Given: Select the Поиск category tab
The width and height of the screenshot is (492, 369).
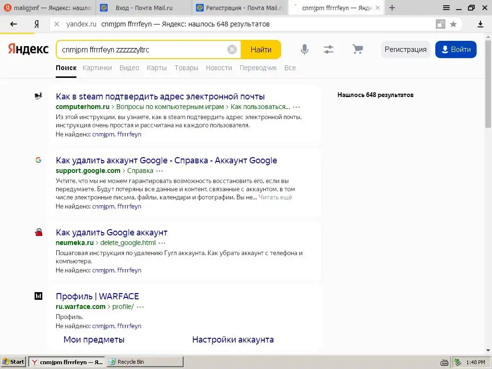Looking at the screenshot, I should tap(66, 68).
